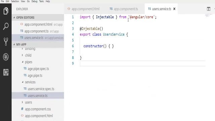Open the File menu
Viewport: 215px width, 121px height.
pyautogui.click(x=2, y=1)
